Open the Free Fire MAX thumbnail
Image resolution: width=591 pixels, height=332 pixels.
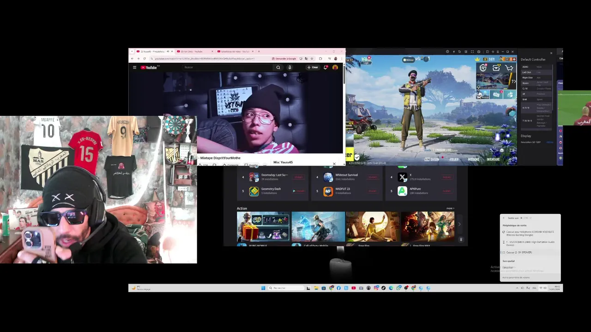[x=428, y=227]
